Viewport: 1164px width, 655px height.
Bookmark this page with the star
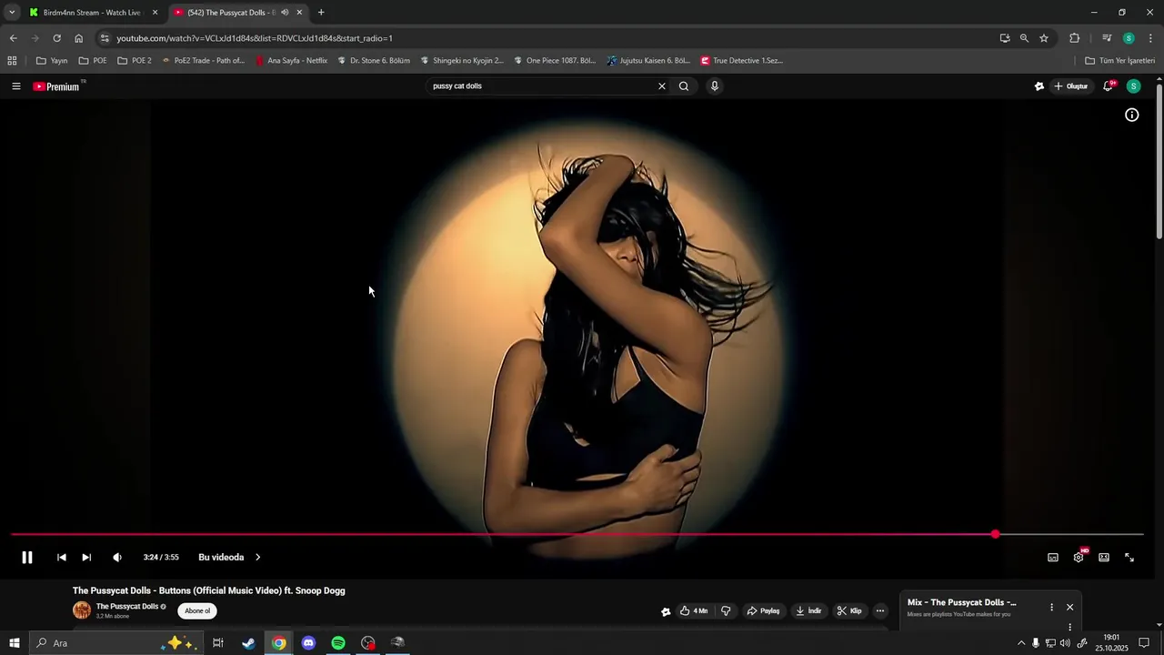click(1044, 38)
